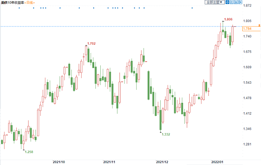Select the 2021/11 date on time axis
The image size is (261, 165).
[x=110, y=161]
